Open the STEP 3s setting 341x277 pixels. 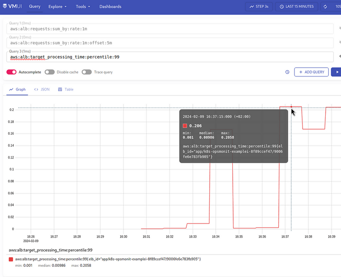(x=259, y=7)
